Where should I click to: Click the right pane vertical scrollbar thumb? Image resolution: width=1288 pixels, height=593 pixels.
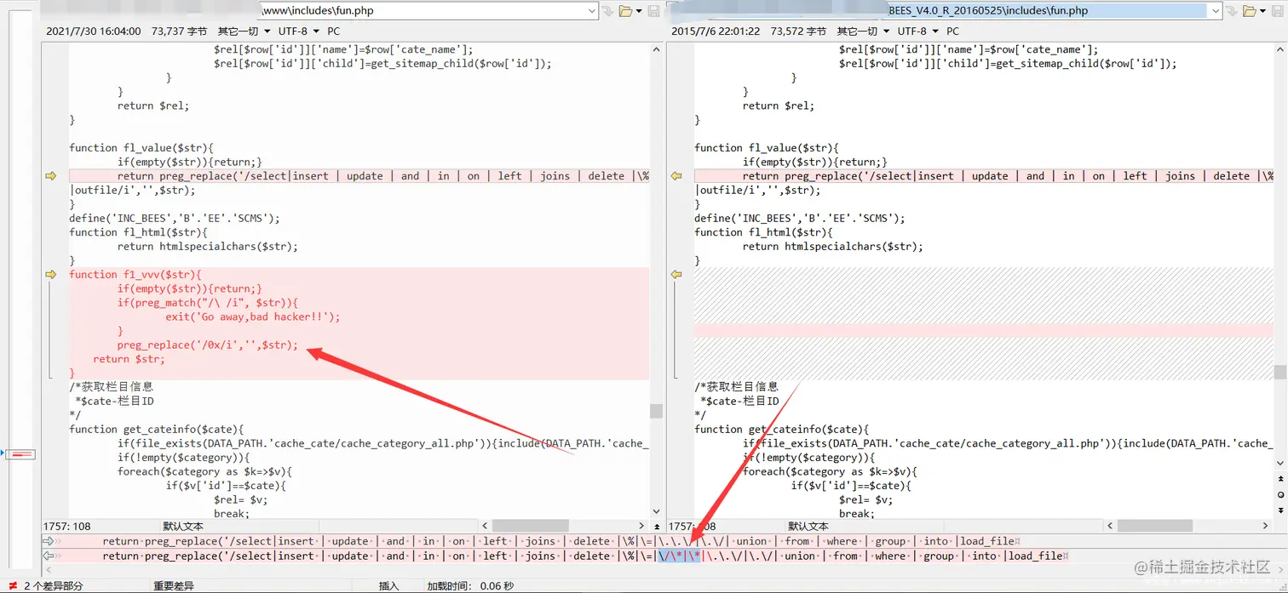[1280, 372]
